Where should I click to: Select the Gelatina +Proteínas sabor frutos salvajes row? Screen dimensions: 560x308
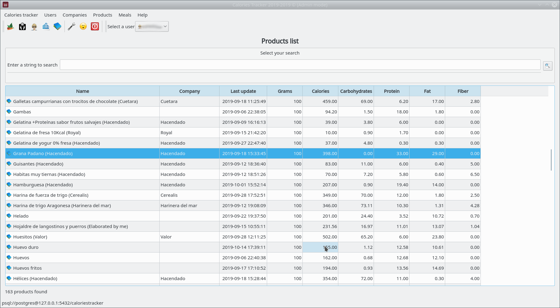click(243, 122)
